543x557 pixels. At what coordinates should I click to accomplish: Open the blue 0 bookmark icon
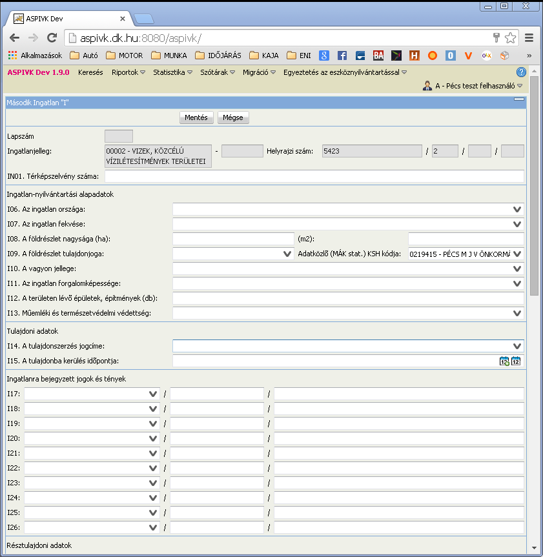click(451, 56)
